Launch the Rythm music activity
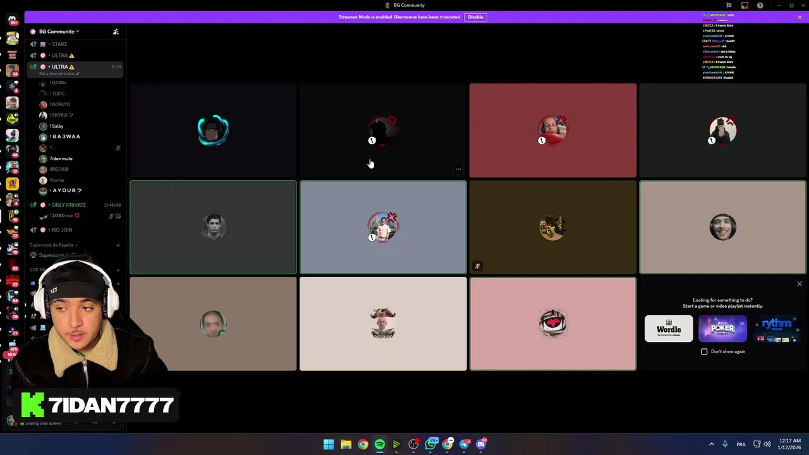Viewport: 809px width, 455px height. [x=777, y=329]
